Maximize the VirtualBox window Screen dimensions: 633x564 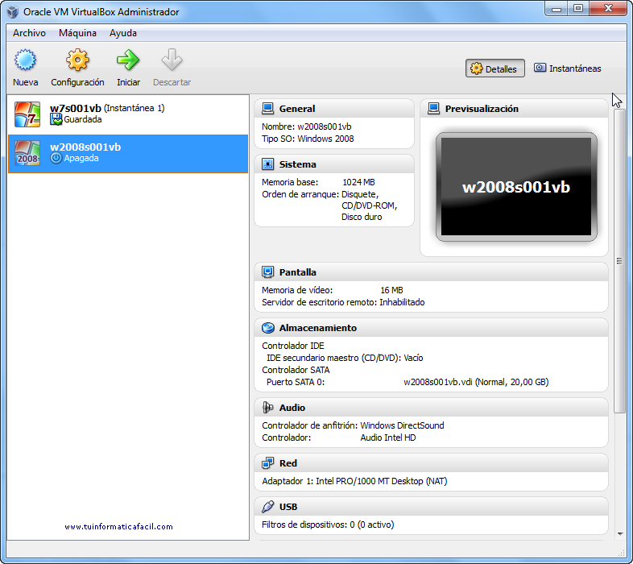coord(578,9)
